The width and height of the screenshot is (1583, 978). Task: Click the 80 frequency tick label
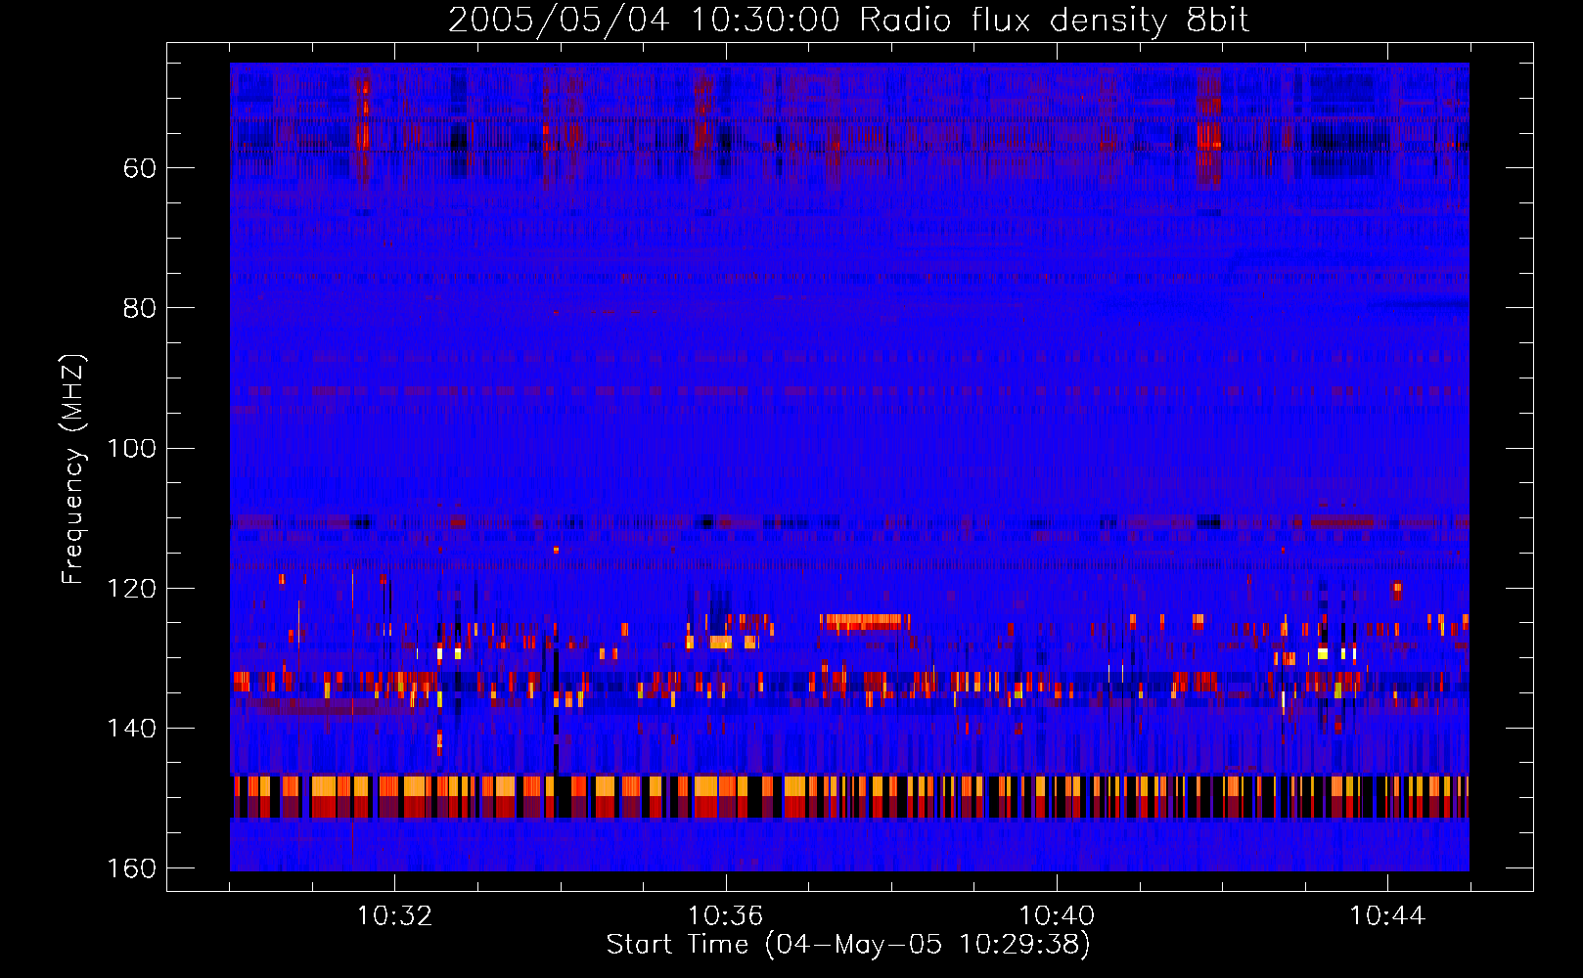click(140, 308)
